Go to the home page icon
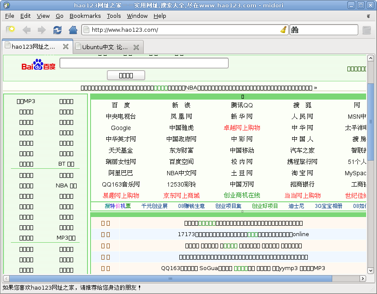The width and height of the screenshot is (377, 294). (x=73, y=30)
